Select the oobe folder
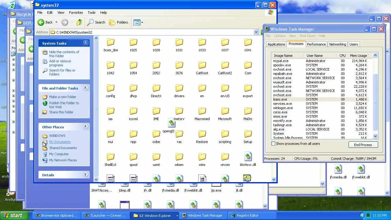Image resolution: width=391 pixels, height=220 pixels. (156, 137)
